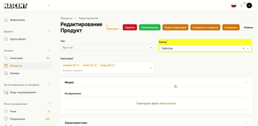Open Инфопанель in the sidebar

click(18, 20)
